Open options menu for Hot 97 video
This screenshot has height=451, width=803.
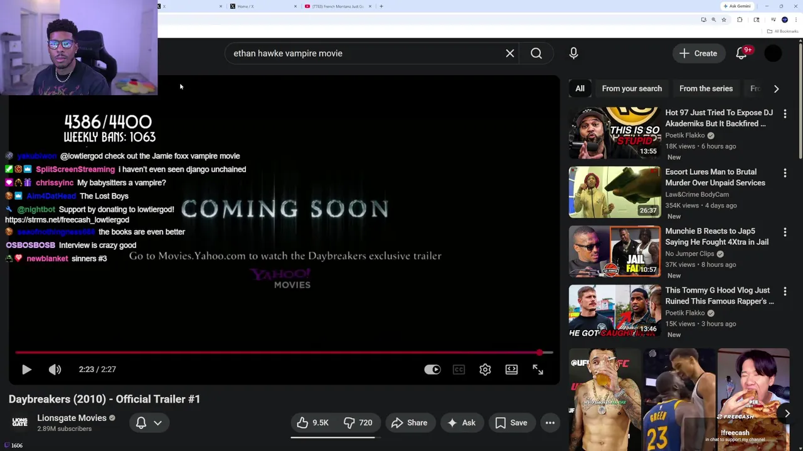click(x=785, y=113)
